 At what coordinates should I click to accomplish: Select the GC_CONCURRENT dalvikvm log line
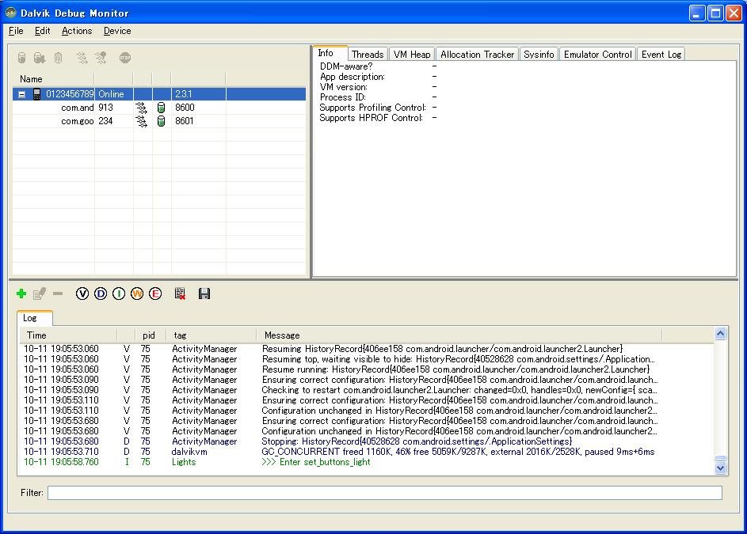(x=367, y=452)
